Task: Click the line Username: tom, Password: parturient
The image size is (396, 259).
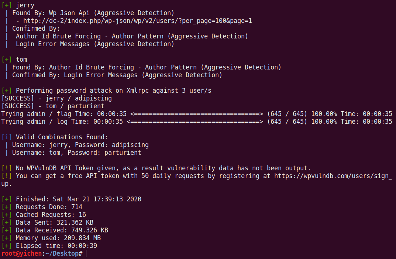Action: [x=76, y=153]
